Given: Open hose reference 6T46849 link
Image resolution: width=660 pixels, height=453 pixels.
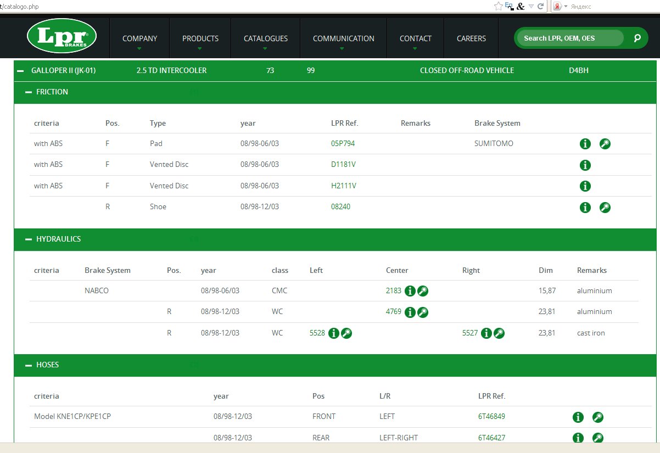Looking at the screenshot, I should pos(491,416).
